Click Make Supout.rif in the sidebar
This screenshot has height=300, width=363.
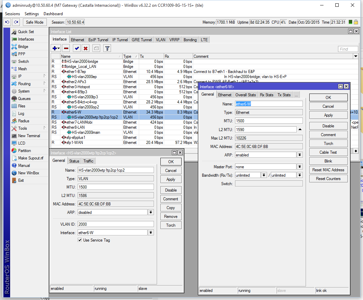click(x=30, y=158)
